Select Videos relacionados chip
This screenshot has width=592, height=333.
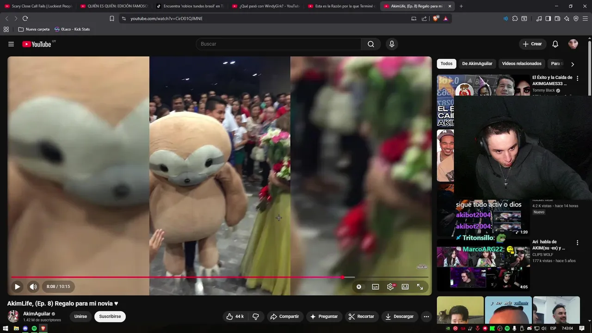tap(522, 63)
